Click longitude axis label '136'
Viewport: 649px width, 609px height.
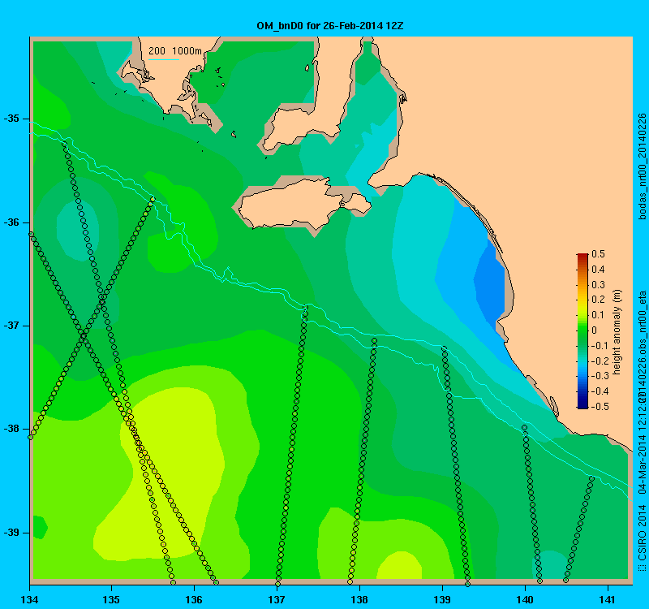194,599
